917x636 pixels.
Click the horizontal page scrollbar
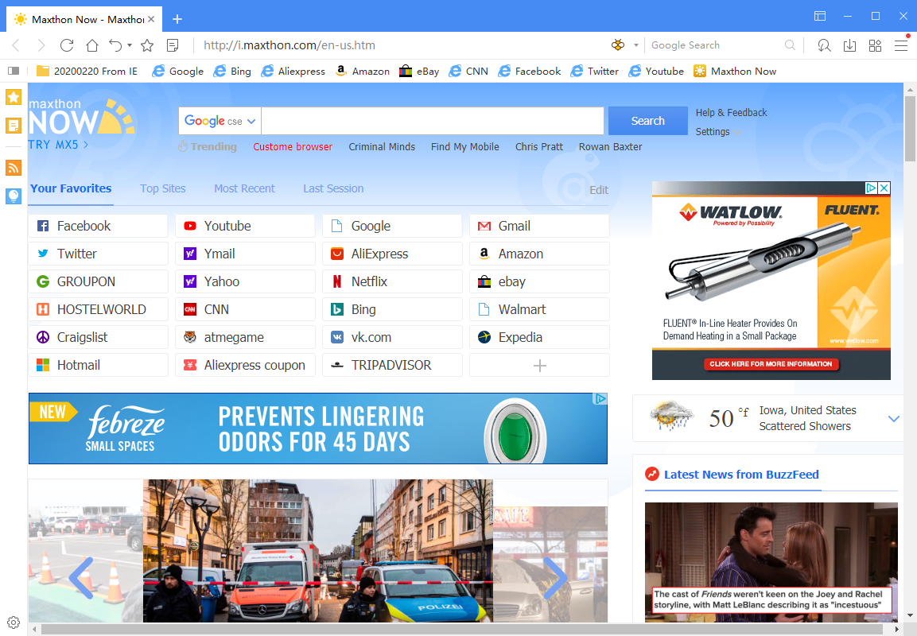(460, 629)
